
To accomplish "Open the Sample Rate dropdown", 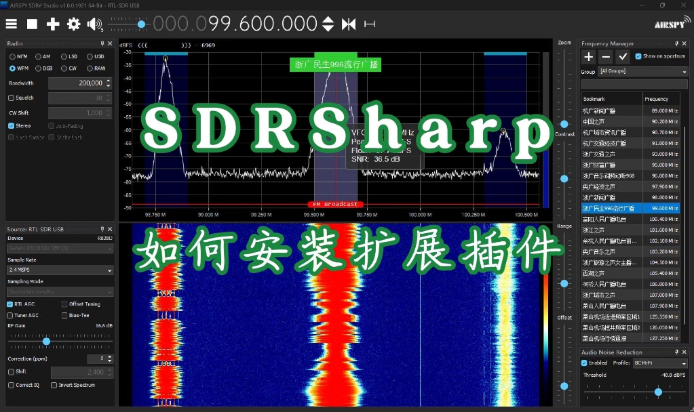I will tap(60, 270).
